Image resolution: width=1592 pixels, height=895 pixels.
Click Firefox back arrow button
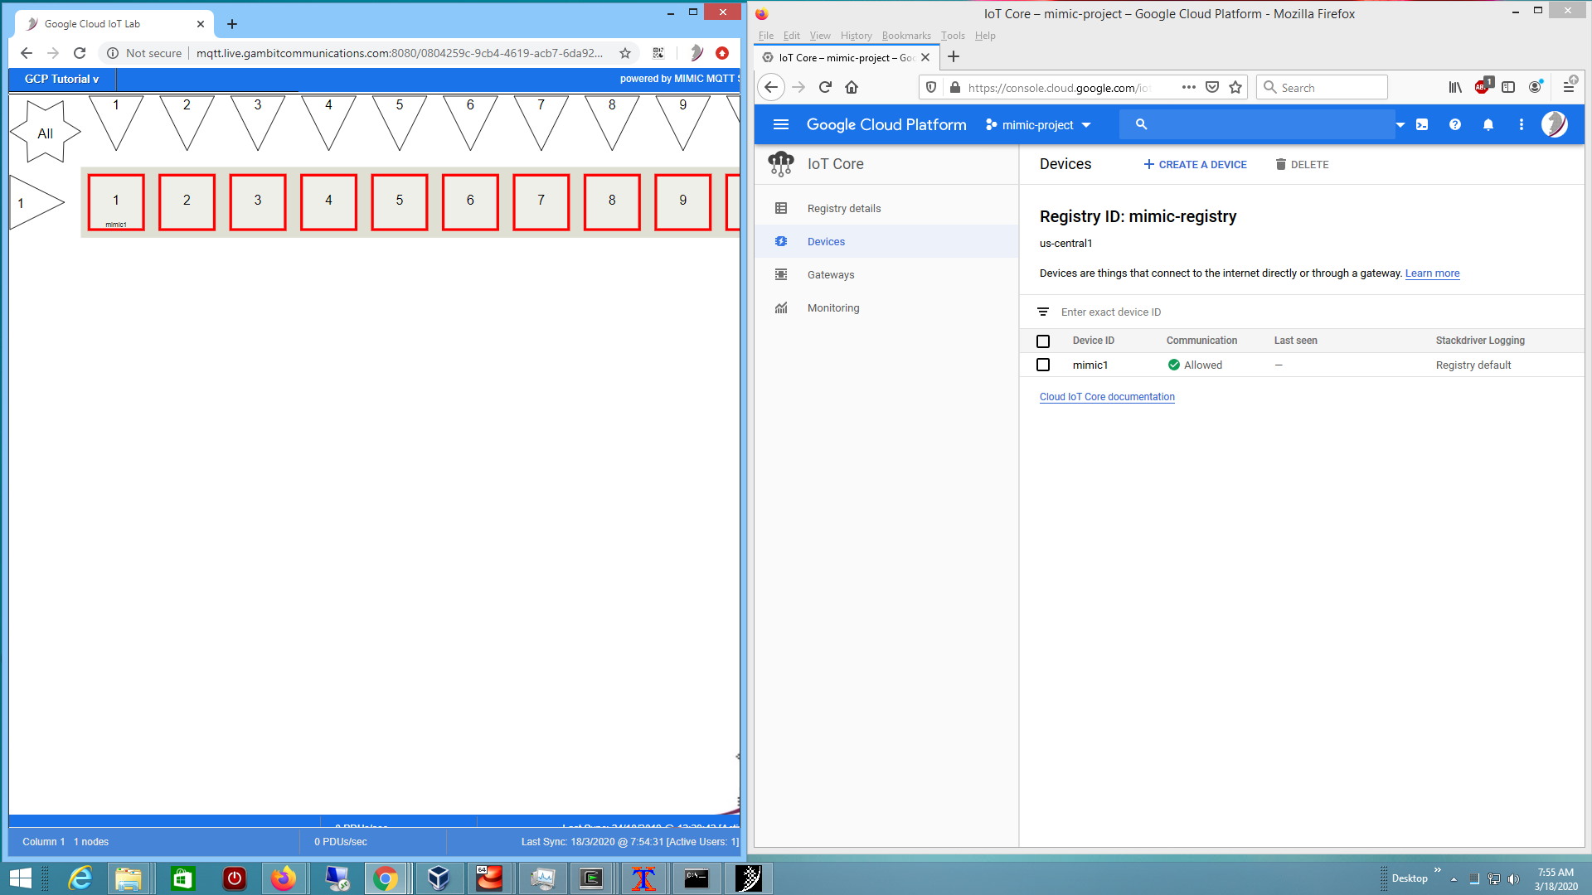[771, 87]
